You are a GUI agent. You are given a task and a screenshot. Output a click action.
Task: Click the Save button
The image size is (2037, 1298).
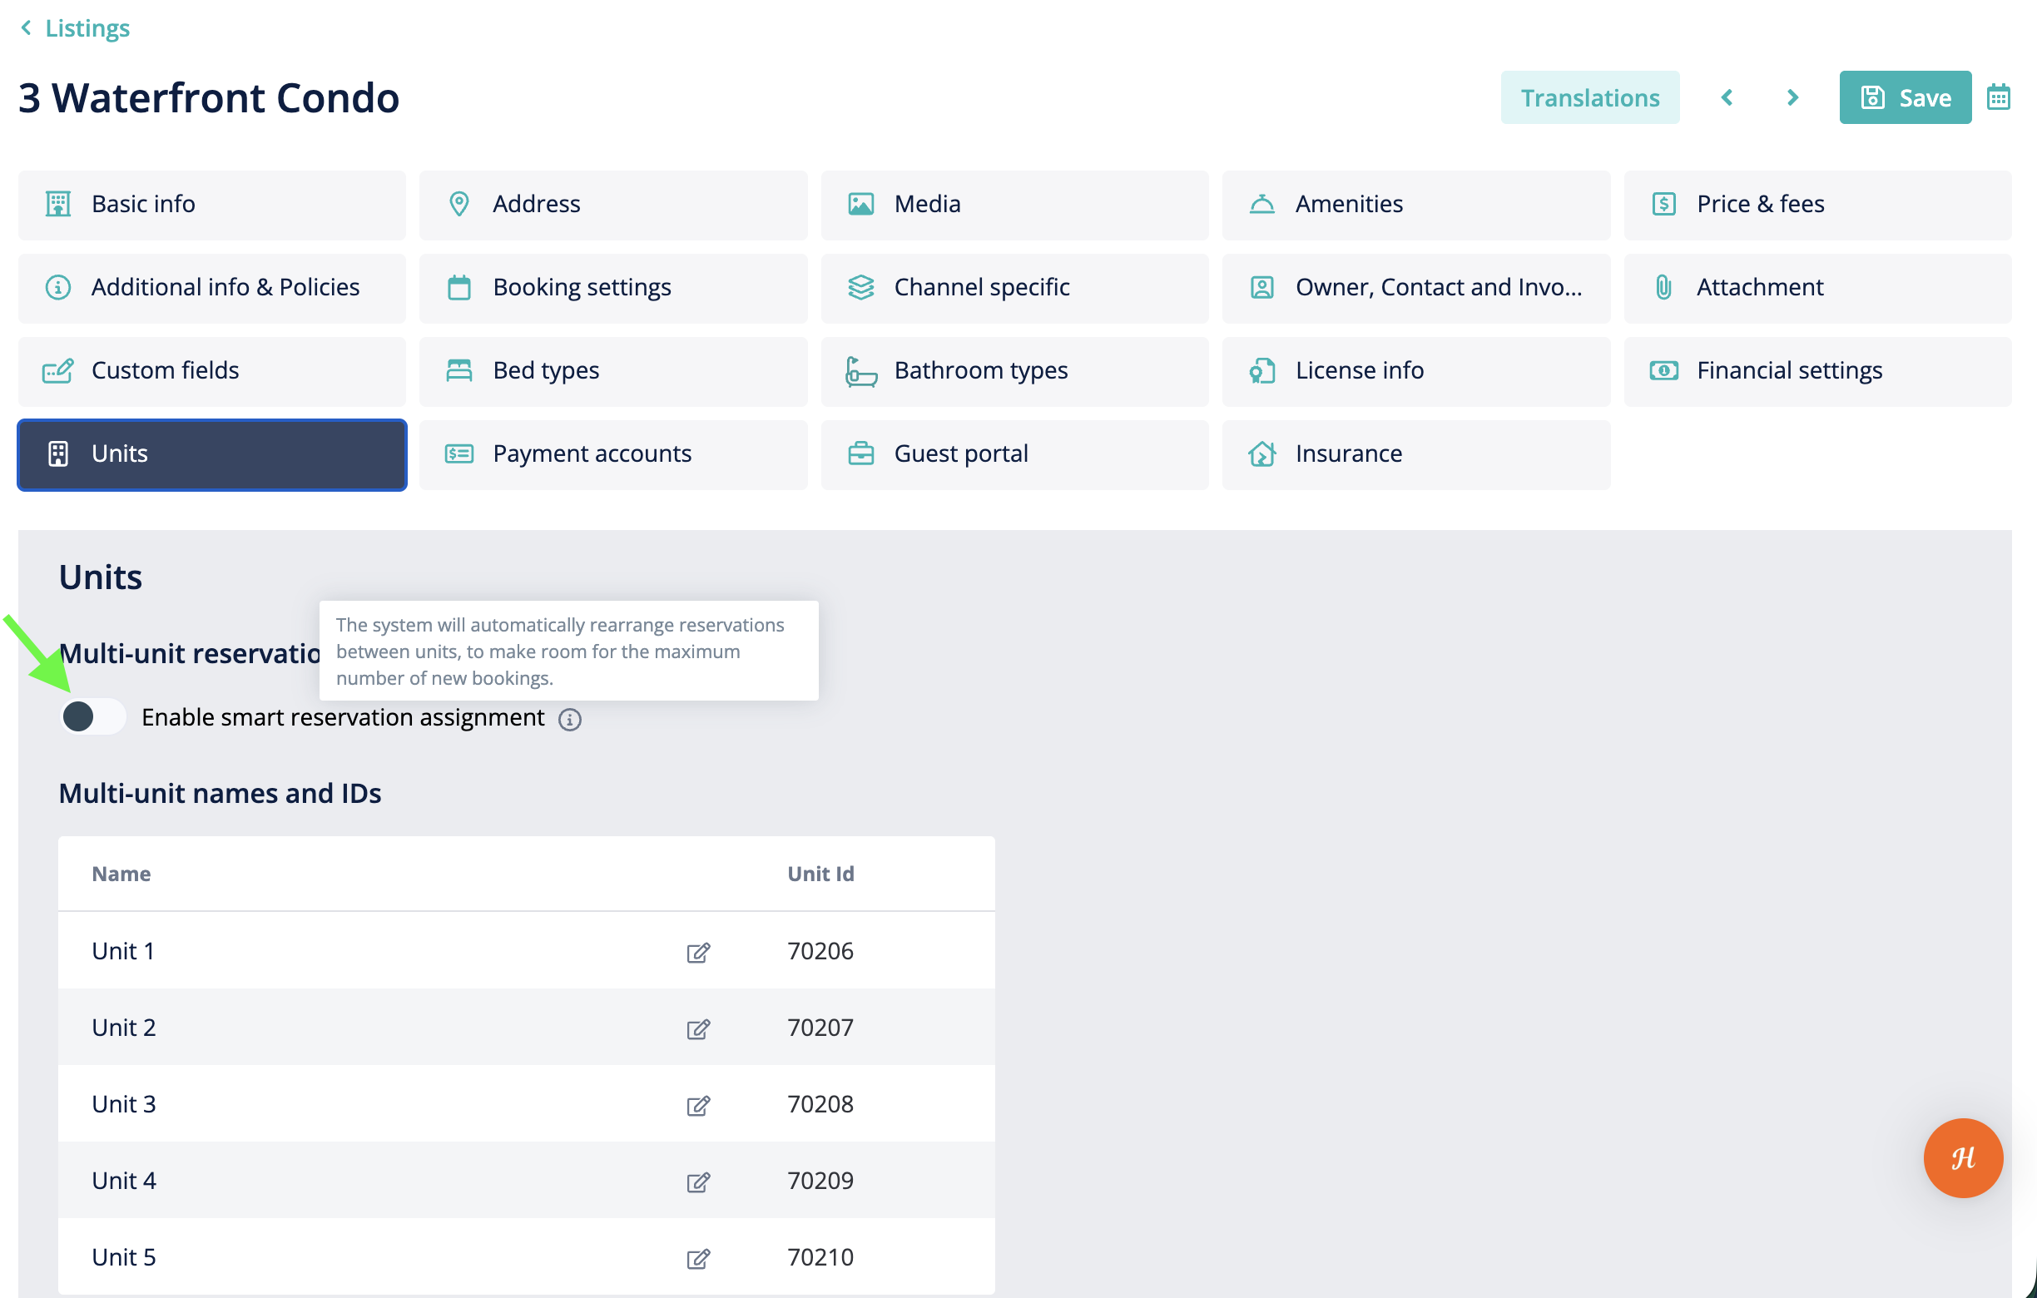(1905, 97)
